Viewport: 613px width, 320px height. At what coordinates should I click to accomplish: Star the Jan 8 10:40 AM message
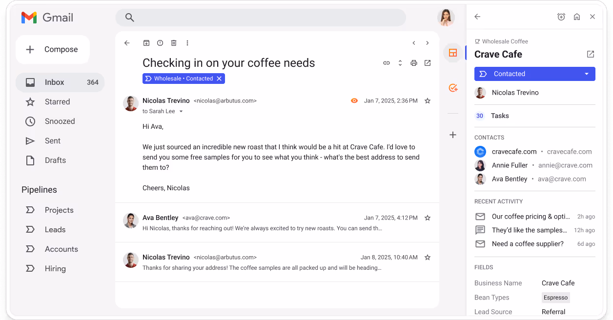click(428, 257)
